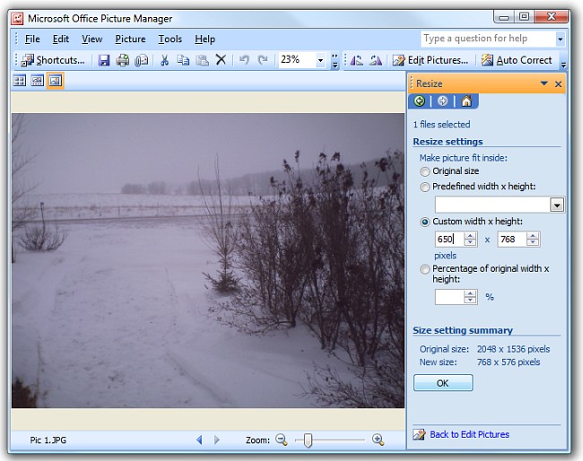Select Percentage of original width option

coord(424,269)
